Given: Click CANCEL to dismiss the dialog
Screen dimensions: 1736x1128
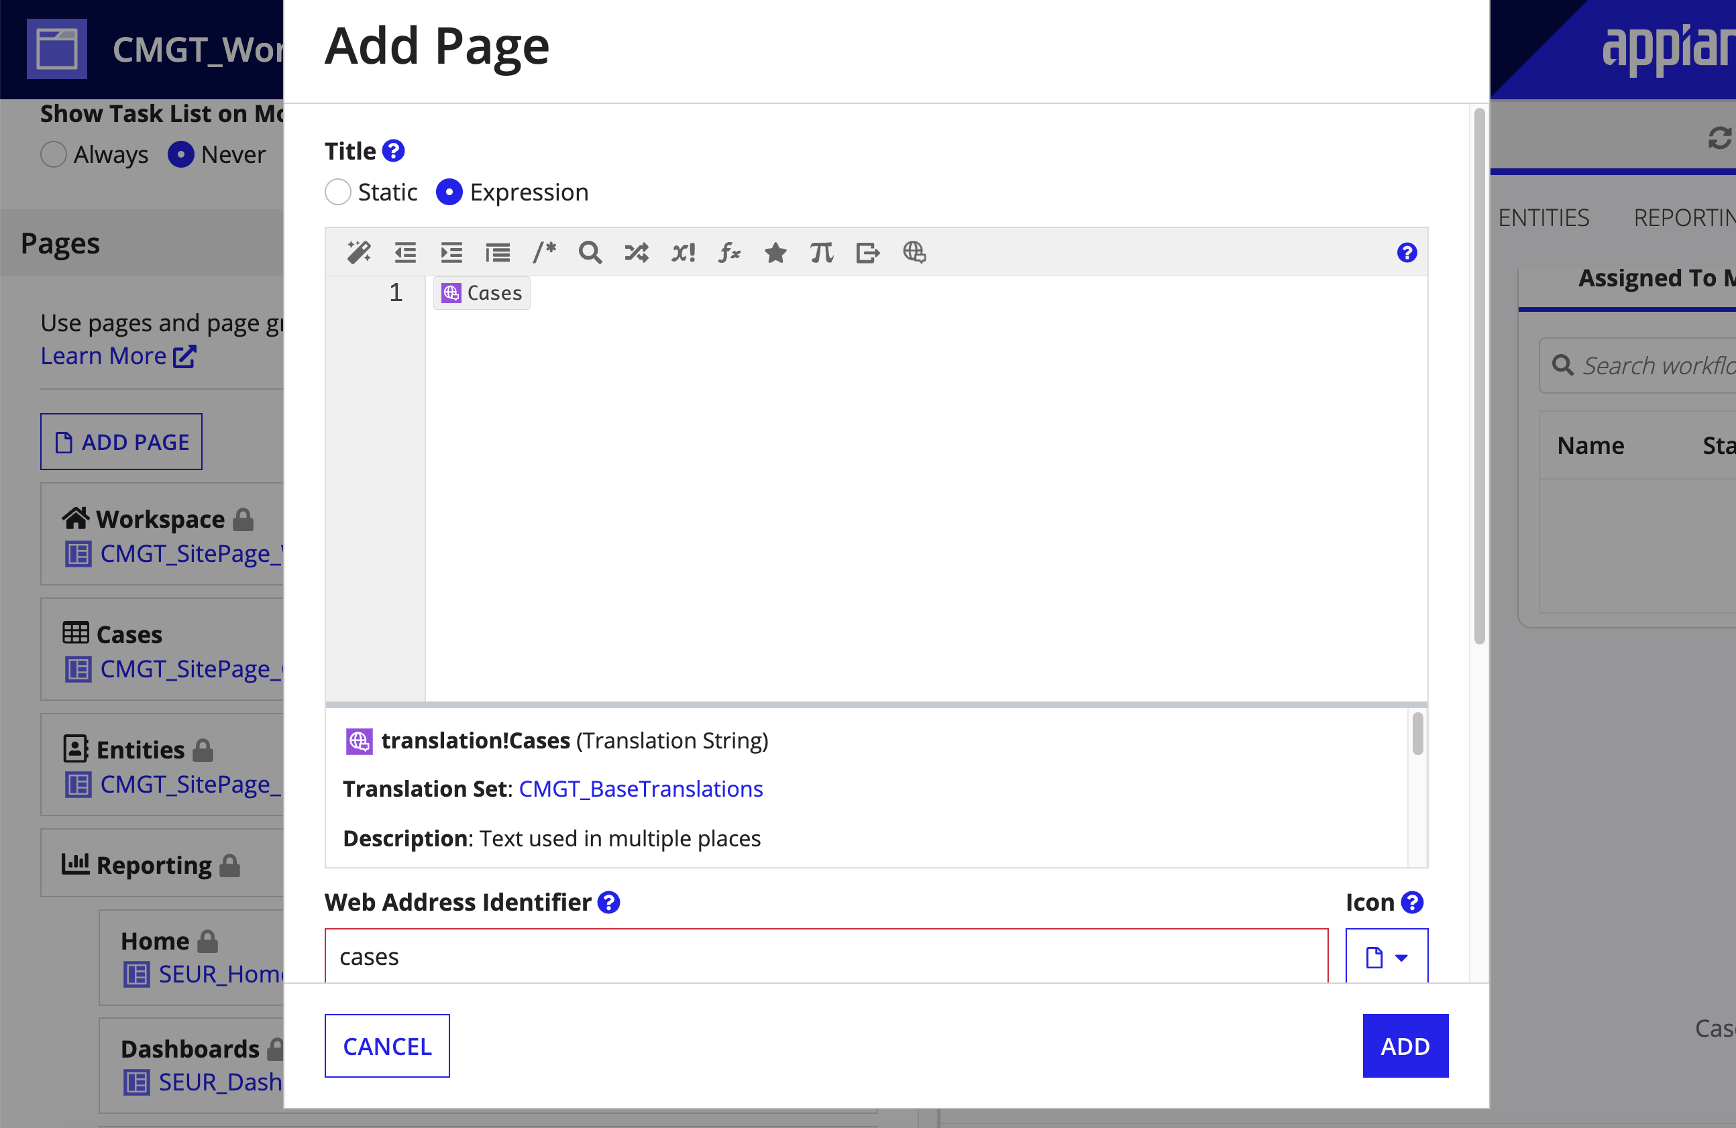Looking at the screenshot, I should 386,1045.
